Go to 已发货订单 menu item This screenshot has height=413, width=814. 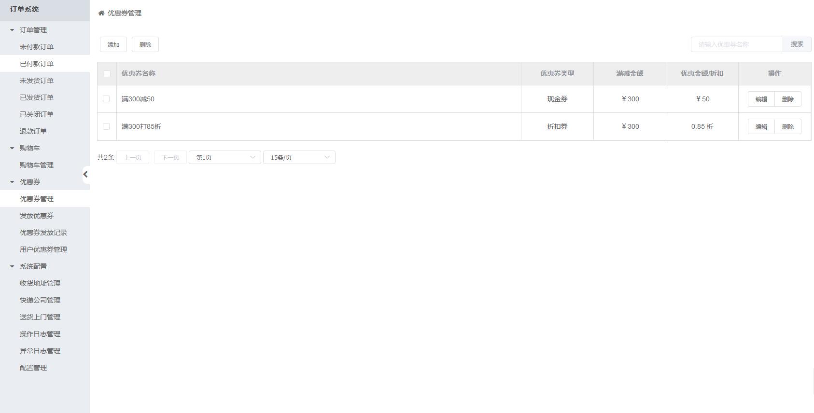click(x=45, y=97)
